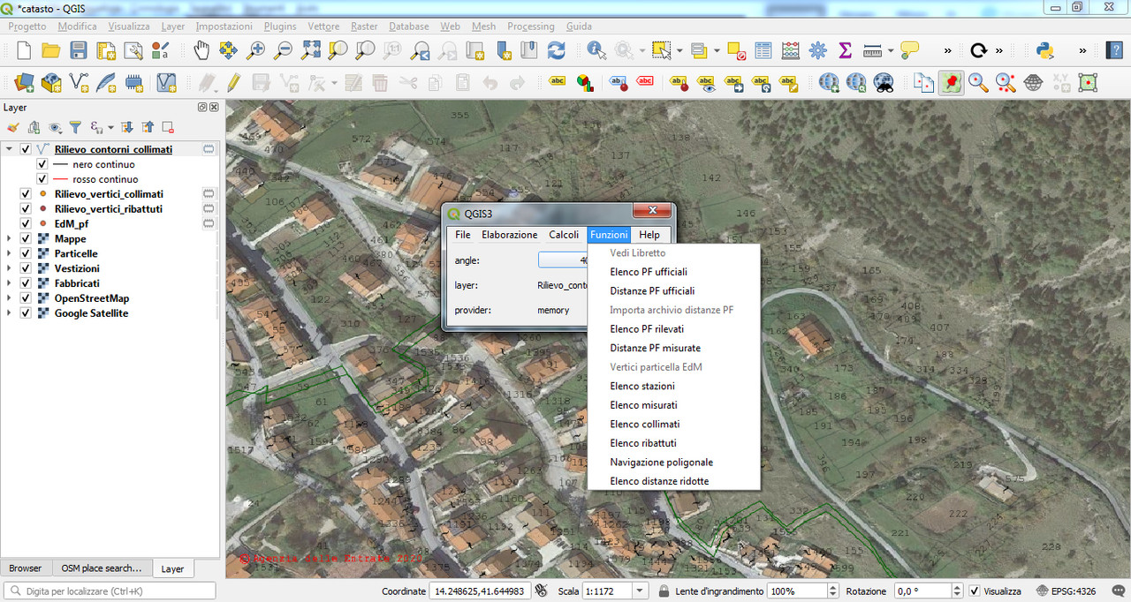
Task: Expand the Mappe group
Action: pos(10,239)
